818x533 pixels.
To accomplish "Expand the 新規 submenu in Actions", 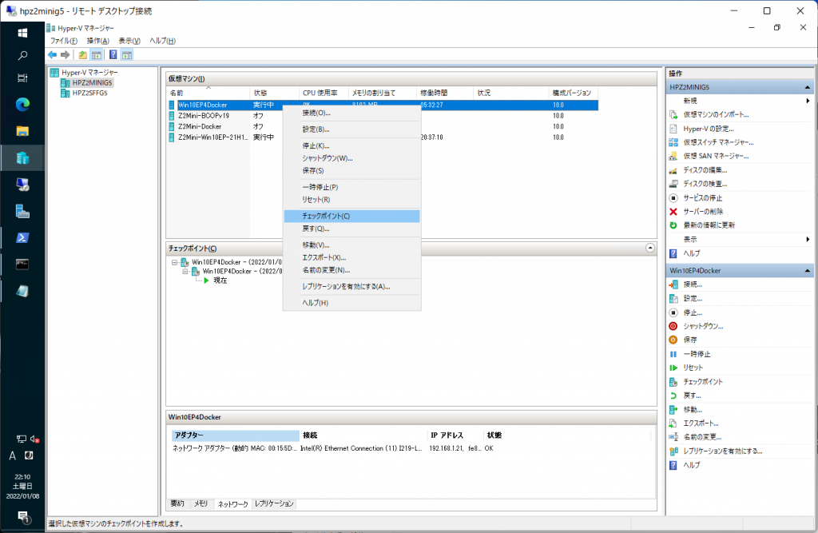I will click(x=808, y=101).
